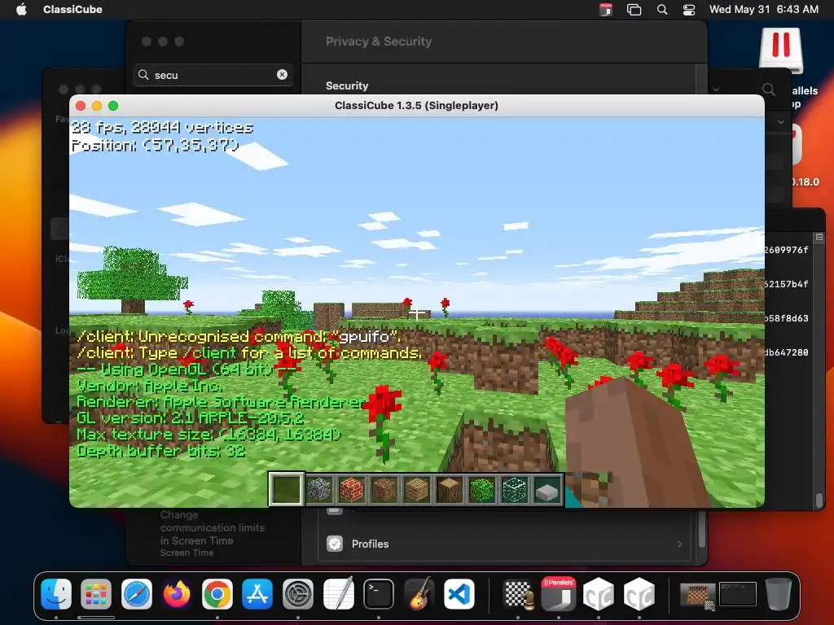834x625 pixels.
Task: Click the 'Position: (57,35,37)' text
Action: point(155,145)
